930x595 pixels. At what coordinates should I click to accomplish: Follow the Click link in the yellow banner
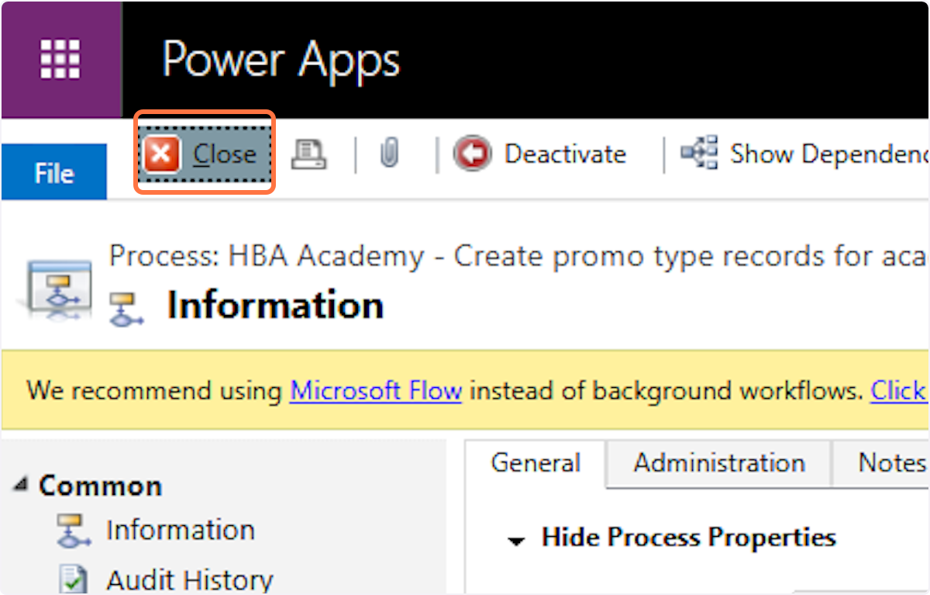click(x=899, y=390)
